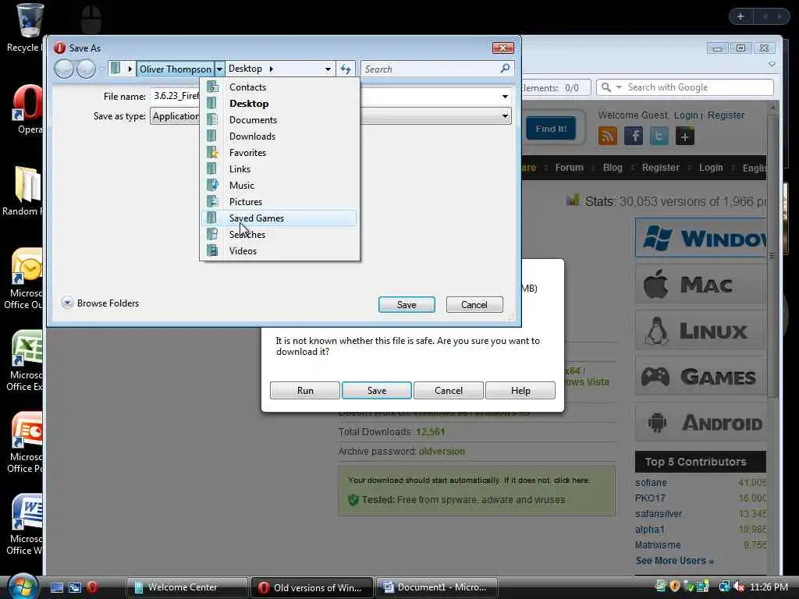
Task: Click the forward navigation button in Save As
Action: coord(86,69)
